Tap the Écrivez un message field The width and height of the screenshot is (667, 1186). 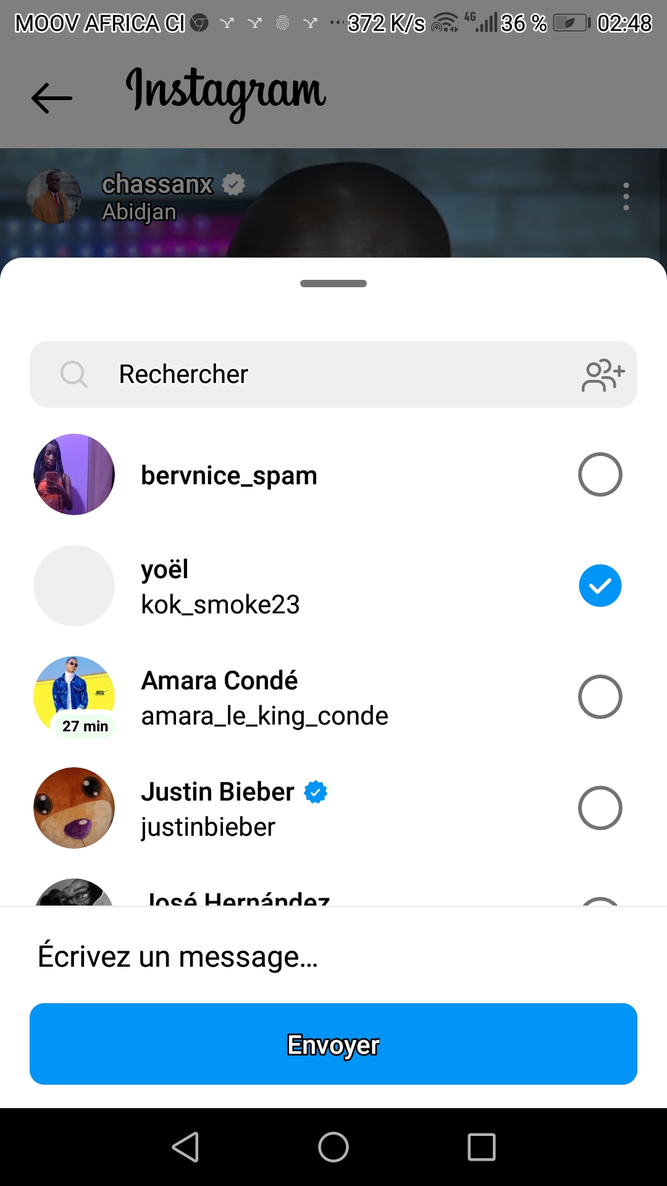coord(333,956)
